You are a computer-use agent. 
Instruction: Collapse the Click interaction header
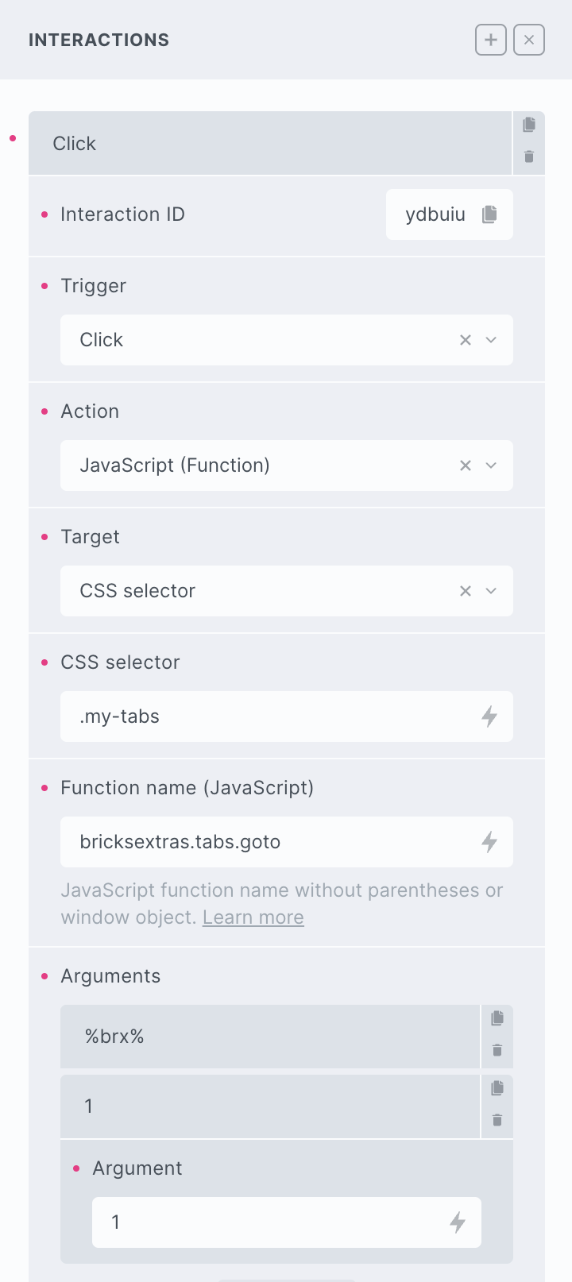pos(270,144)
